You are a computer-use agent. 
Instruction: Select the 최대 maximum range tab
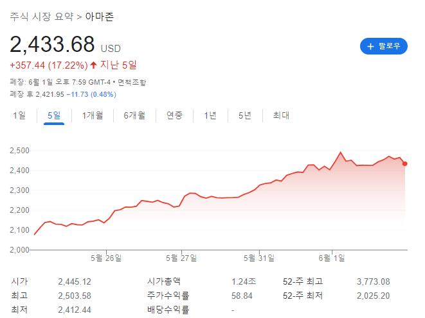click(281, 115)
